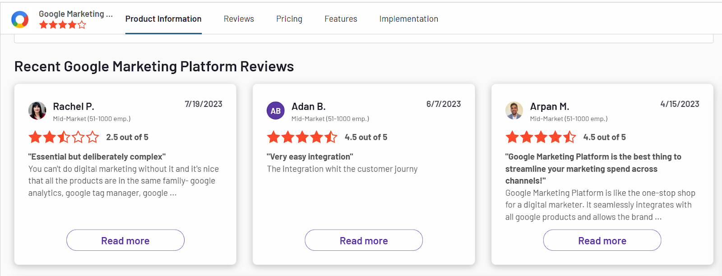Screen dimensions: 722x276
Task: Click Rachel P.'s profile photo
Action: pyautogui.click(x=37, y=110)
